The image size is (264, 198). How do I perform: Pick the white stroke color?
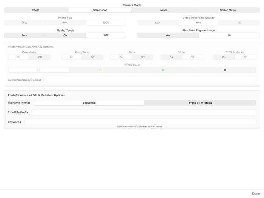[38, 70]
